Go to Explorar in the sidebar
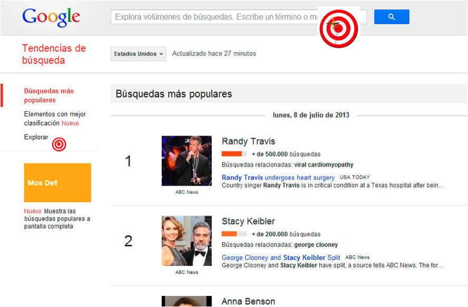This screenshot has height=307, width=468. [36, 137]
